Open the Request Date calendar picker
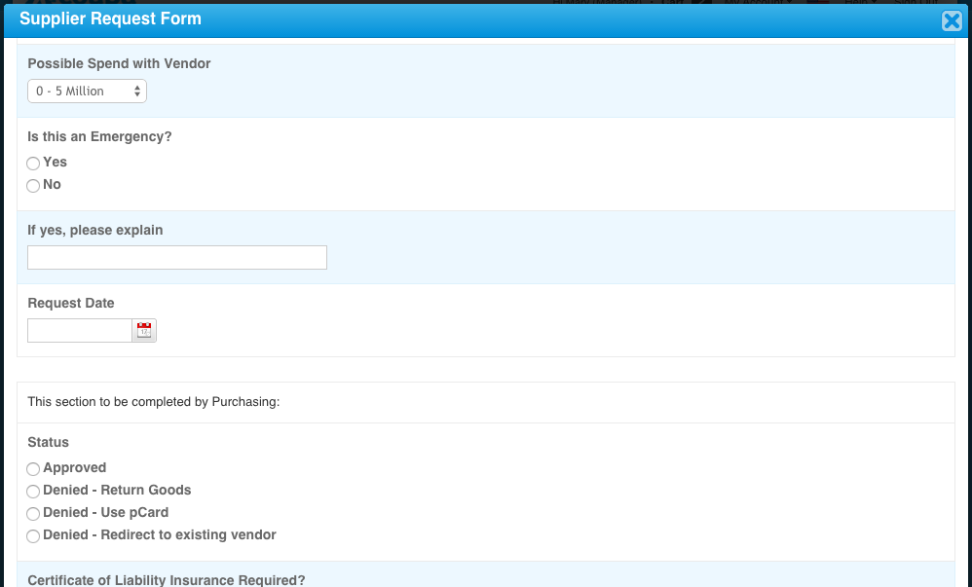The image size is (972, 587). coord(144,331)
